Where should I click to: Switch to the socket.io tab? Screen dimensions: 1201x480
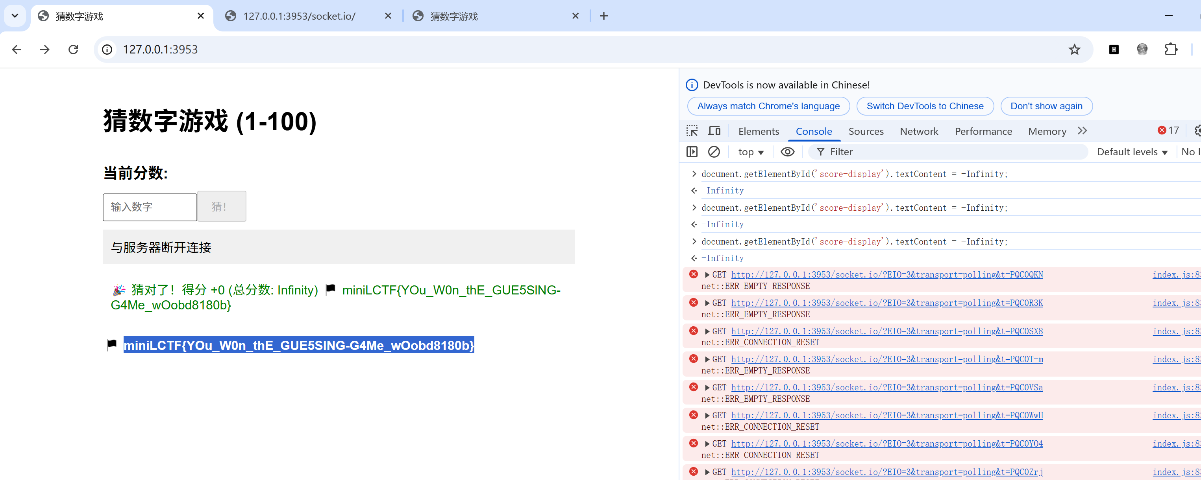[299, 16]
